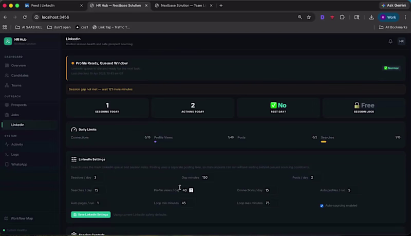Click the Normal status badge
Image resolution: width=411 pixels, height=236 pixels.
click(x=391, y=68)
